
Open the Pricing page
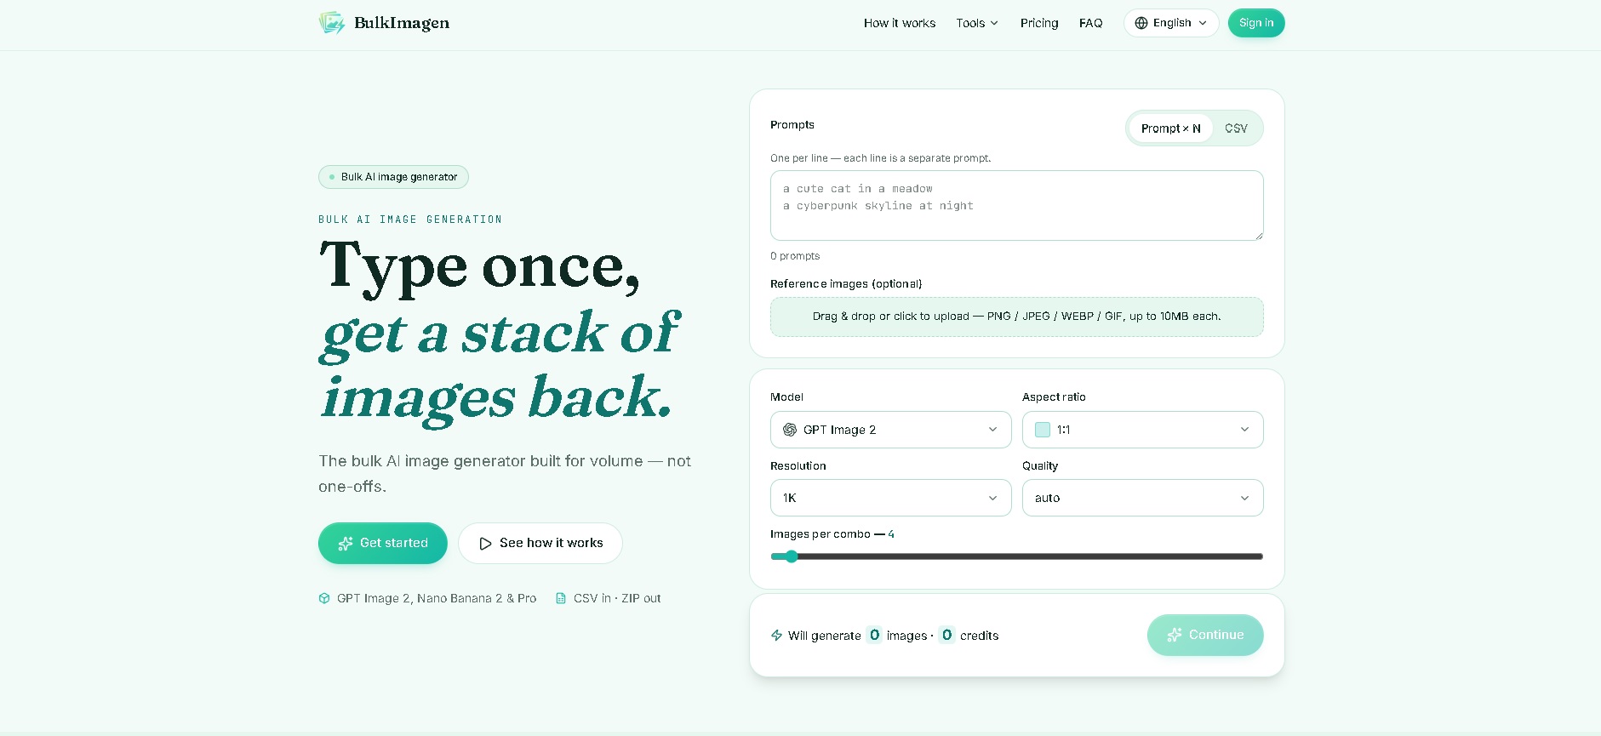[x=1039, y=23]
